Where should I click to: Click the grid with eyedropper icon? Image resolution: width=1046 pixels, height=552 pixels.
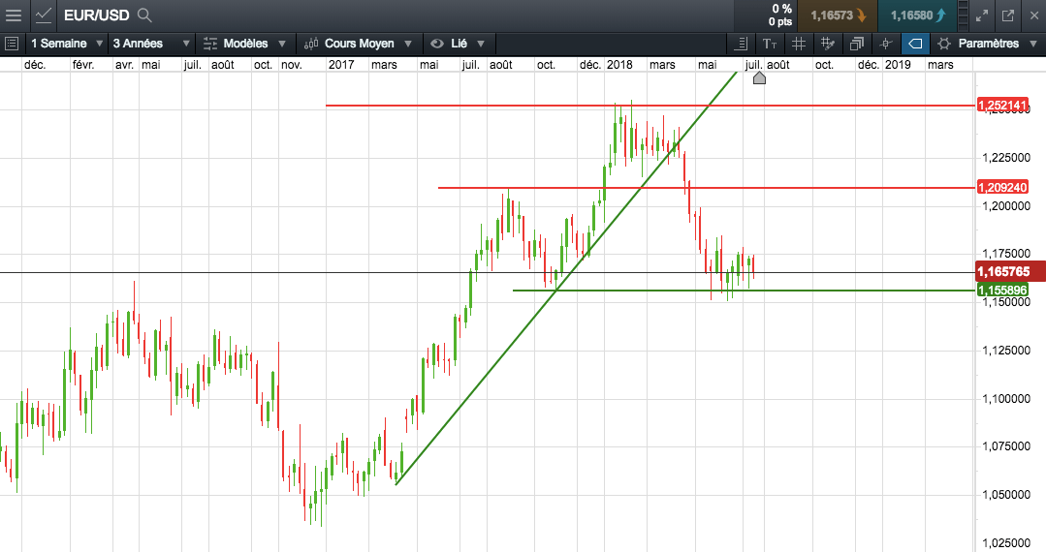[x=828, y=44]
